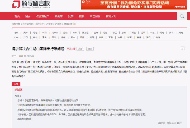Select the 湖北 region link
190x128 pixels.
[x=171, y=33]
